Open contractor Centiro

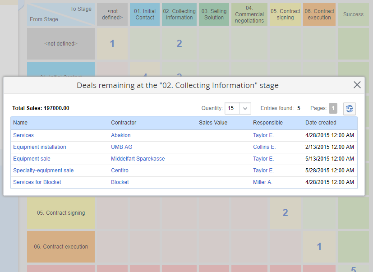pos(120,171)
